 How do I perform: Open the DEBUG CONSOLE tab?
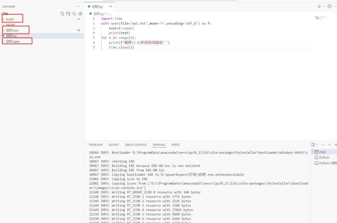(135, 144)
